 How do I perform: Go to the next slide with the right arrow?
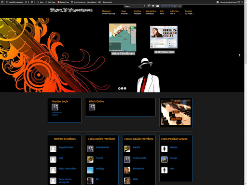click(239, 55)
